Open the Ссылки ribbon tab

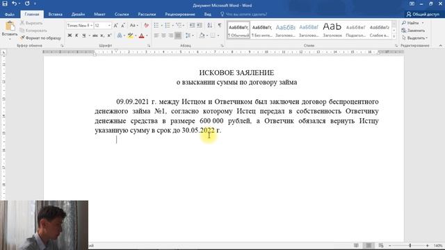click(x=122, y=14)
